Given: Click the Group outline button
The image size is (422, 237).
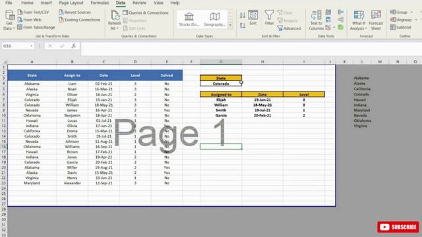Looking at the screenshot, I should click(398, 12).
